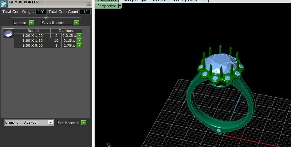
Task: Click the green arrow on the 0,013tw row
Action: [79, 36]
